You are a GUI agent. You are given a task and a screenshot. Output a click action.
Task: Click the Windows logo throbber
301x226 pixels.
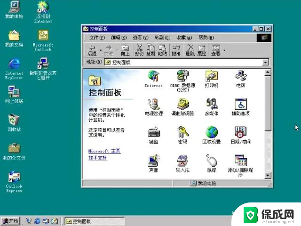(x=264, y=38)
